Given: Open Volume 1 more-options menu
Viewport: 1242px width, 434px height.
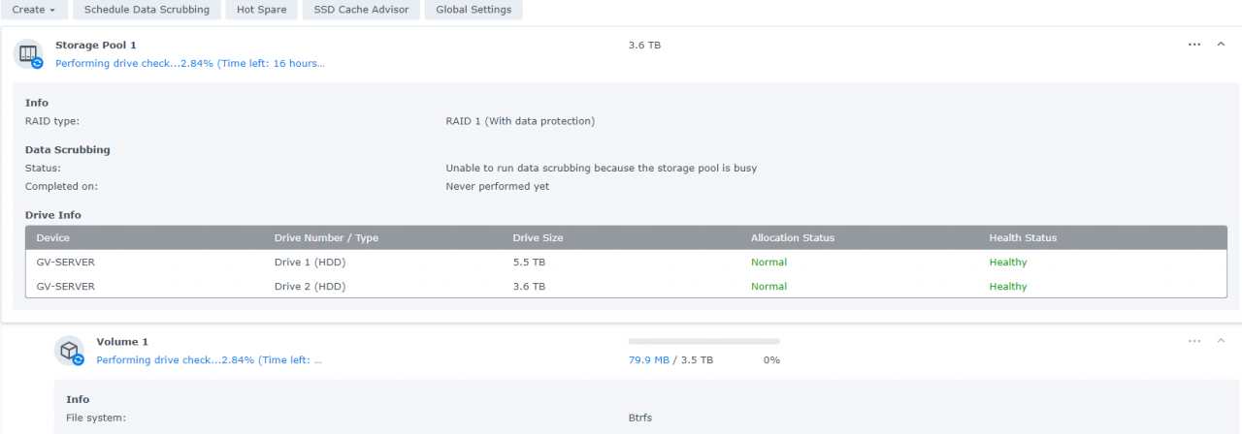Looking at the screenshot, I should coord(1194,341).
